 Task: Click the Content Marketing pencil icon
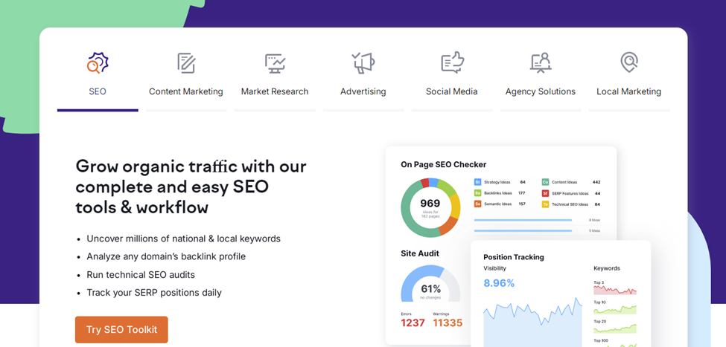(x=186, y=63)
